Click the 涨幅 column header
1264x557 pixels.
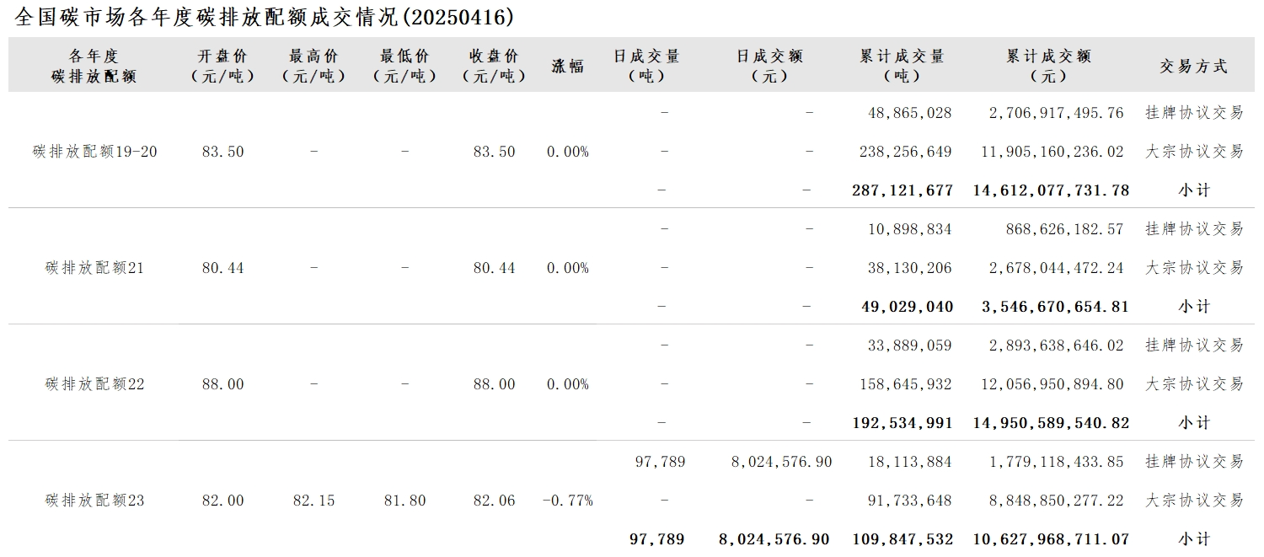tap(568, 67)
